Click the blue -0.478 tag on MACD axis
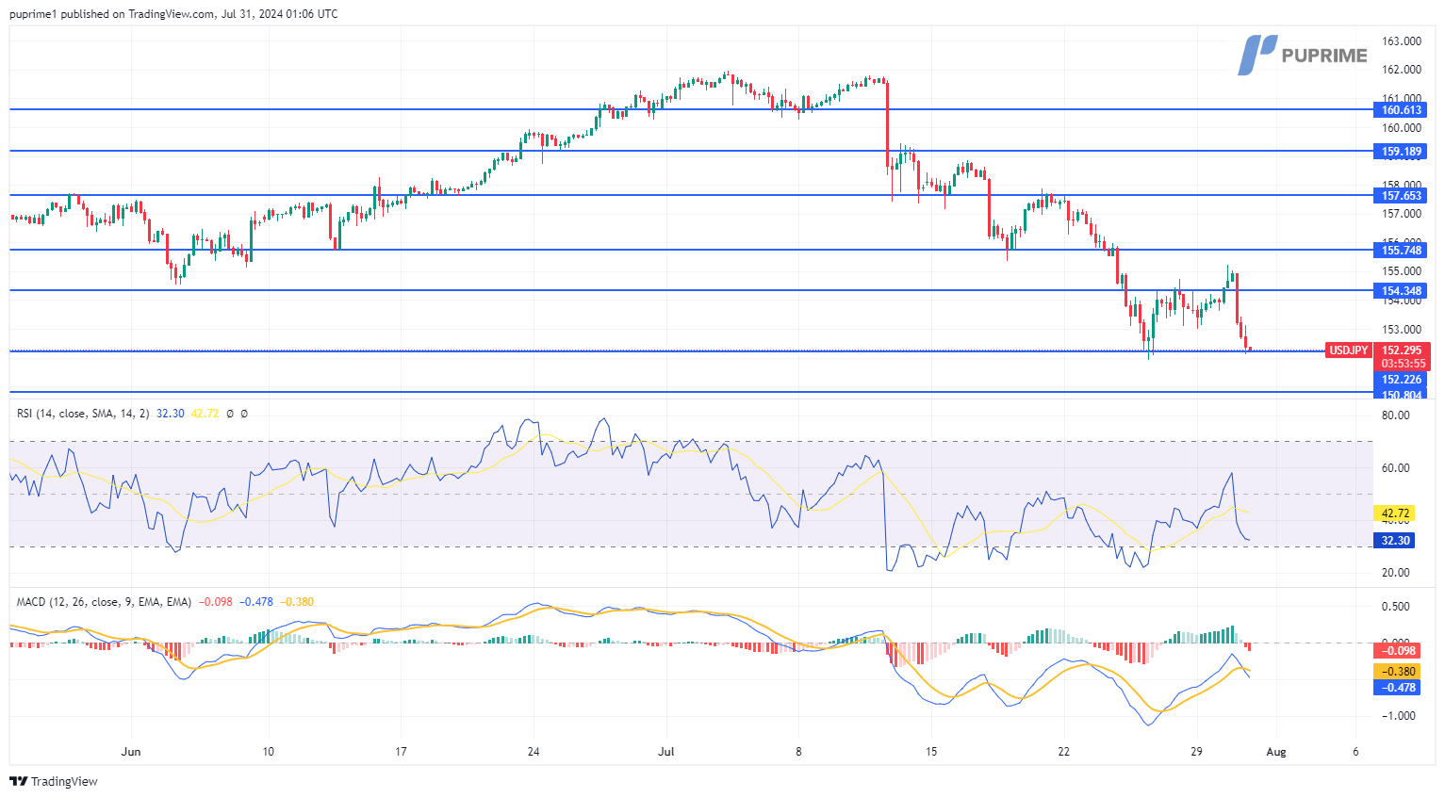The width and height of the screenshot is (1445, 798). [x=1398, y=688]
